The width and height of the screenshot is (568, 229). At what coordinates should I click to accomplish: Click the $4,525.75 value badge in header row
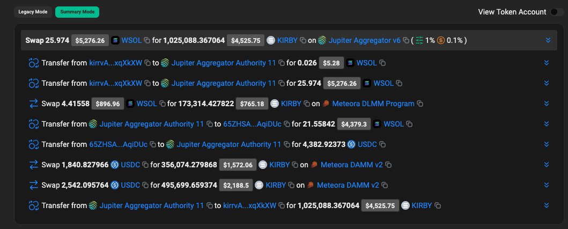(x=246, y=41)
